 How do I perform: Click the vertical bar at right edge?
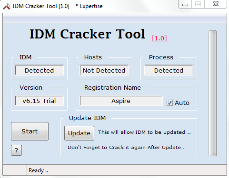[x=212, y=93]
